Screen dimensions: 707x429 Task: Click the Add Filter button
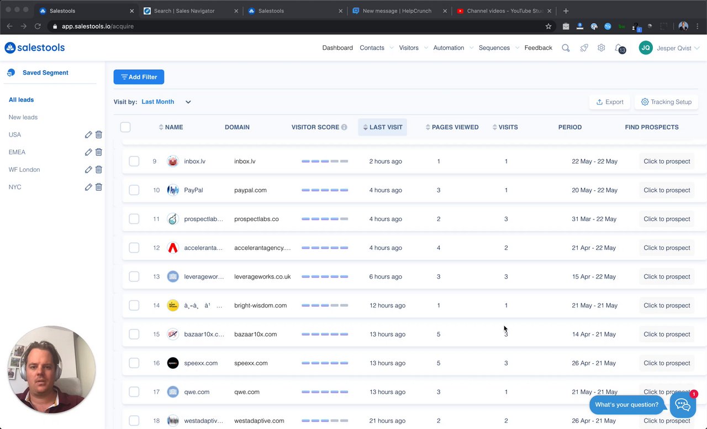[x=139, y=77]
